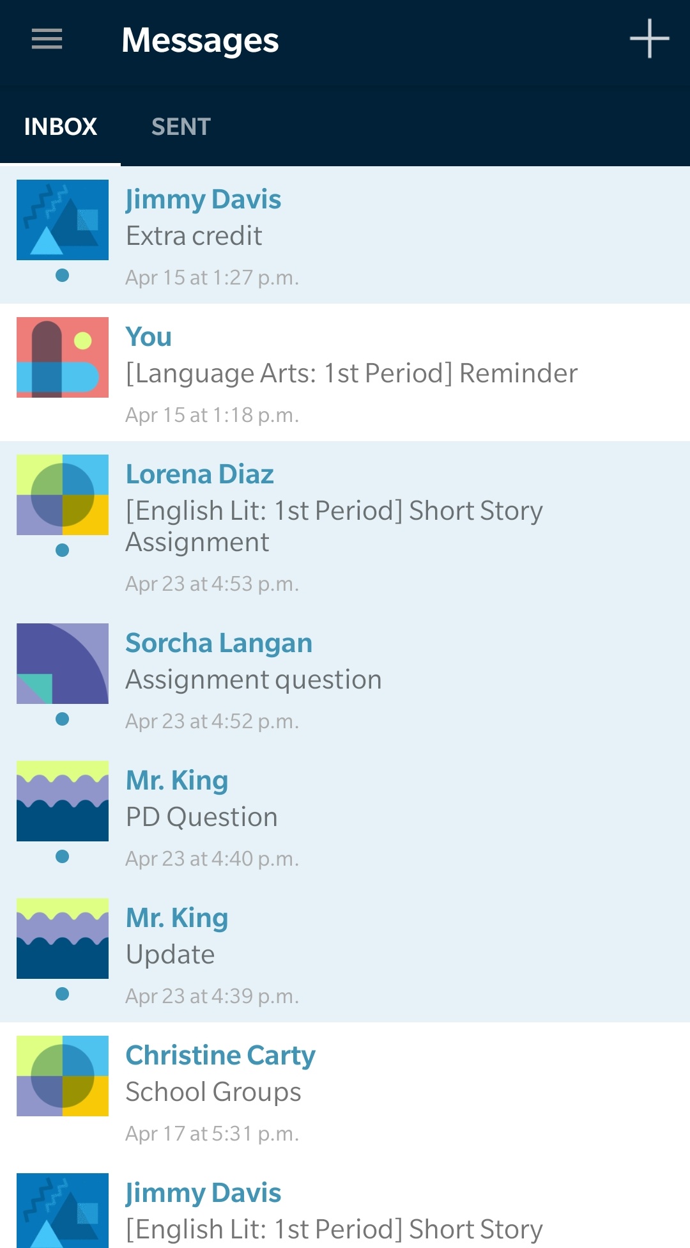This screenshot has height=1248, width=690.
Task: Tap your avatar on Reminder message
Action: [x=63, y=357]
